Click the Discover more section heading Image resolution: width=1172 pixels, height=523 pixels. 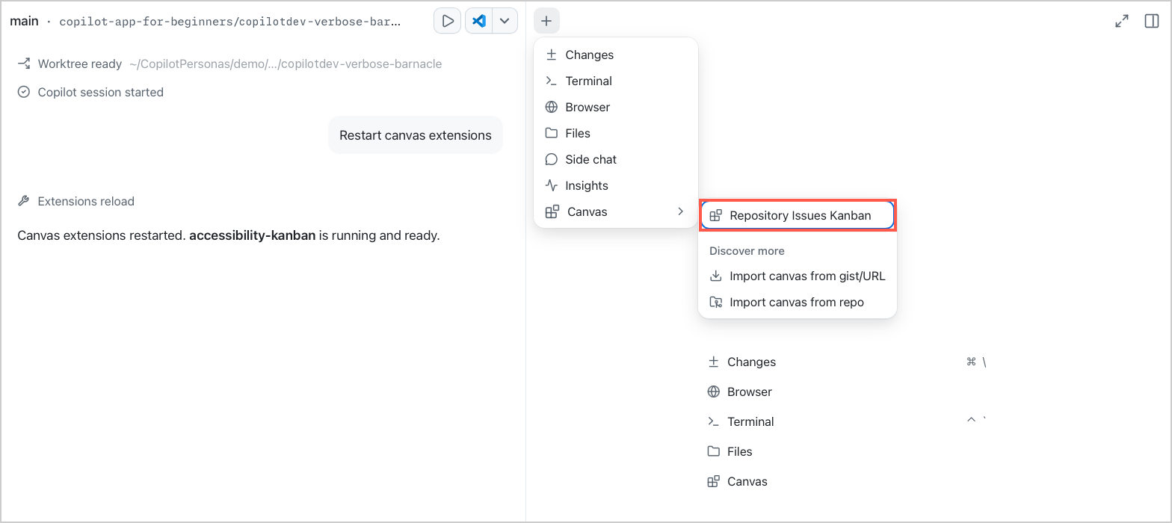point(747,251)
